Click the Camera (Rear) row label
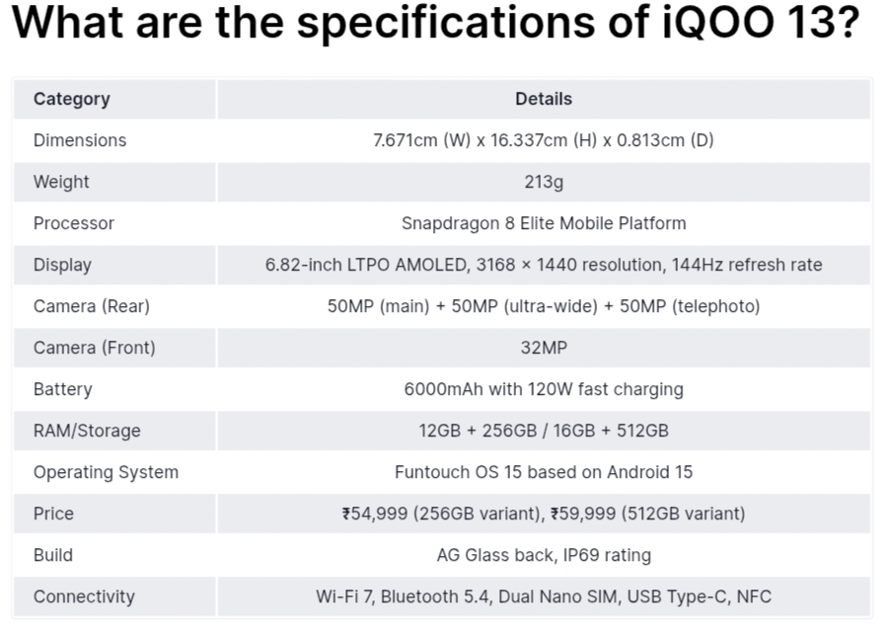 coord(92,306)
